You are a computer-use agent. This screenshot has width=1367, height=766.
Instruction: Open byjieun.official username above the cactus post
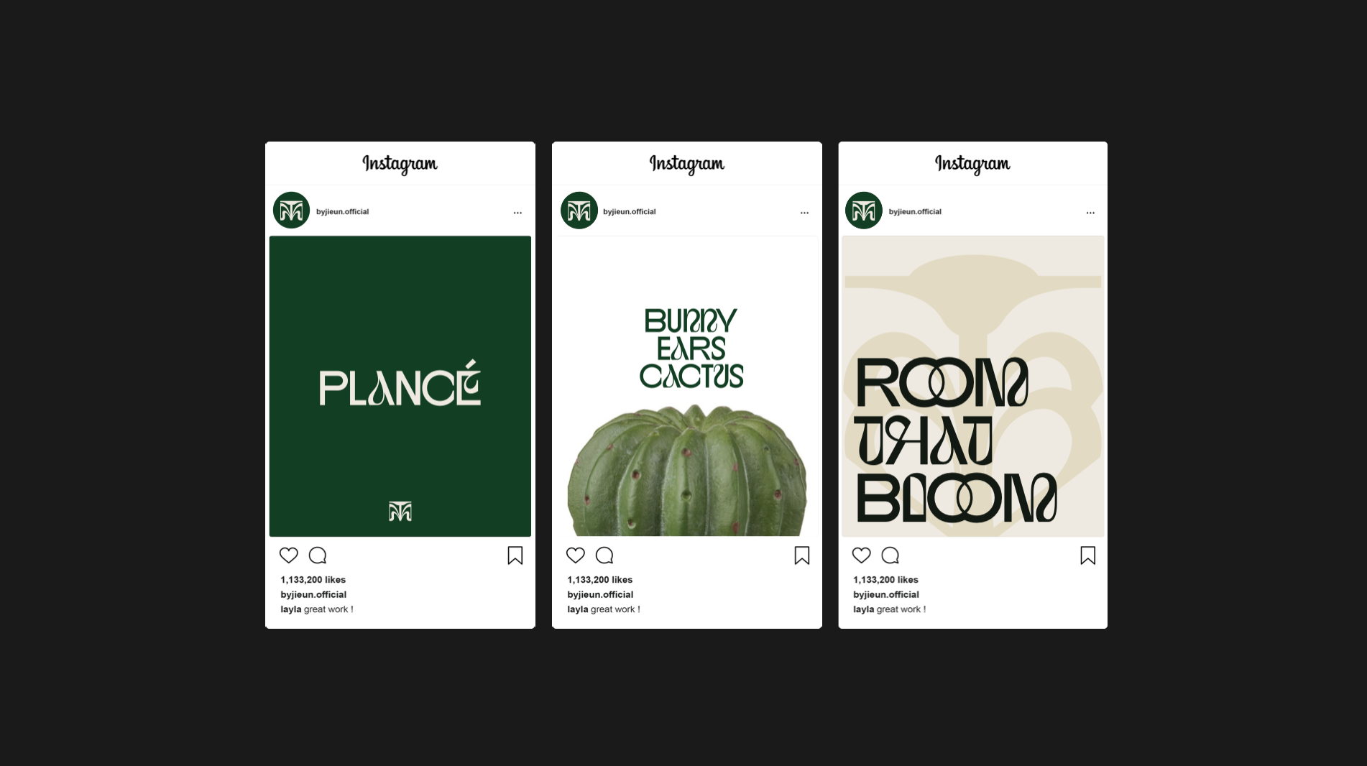tap(629, 211)
